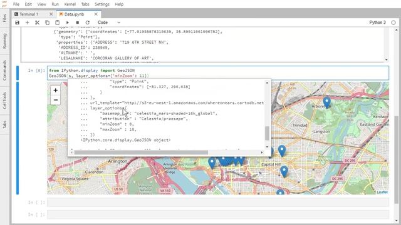Open the Files sidebar panel

[4, 18]
